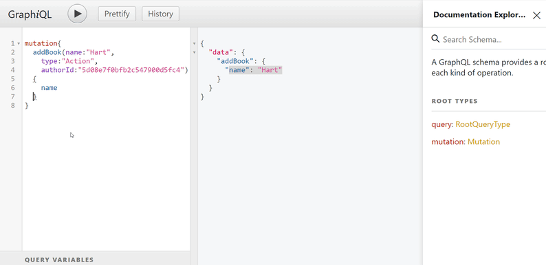Click the addBook field on line 2
This screenshot has width=546, height=265.
tap(47, 52)
